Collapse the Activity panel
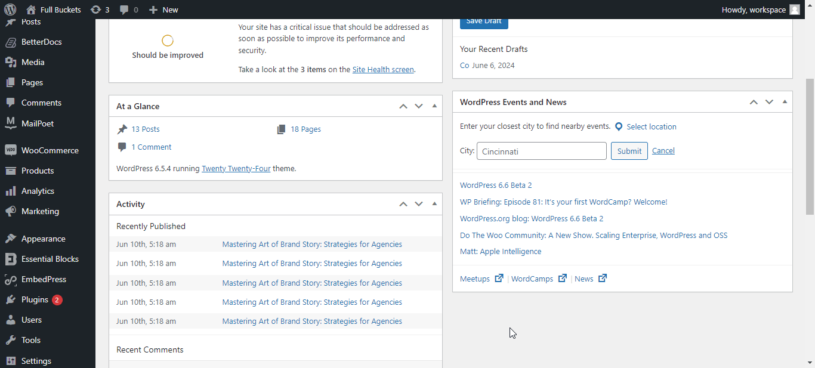The image size is (815, 368). click(x=434, y=204)
